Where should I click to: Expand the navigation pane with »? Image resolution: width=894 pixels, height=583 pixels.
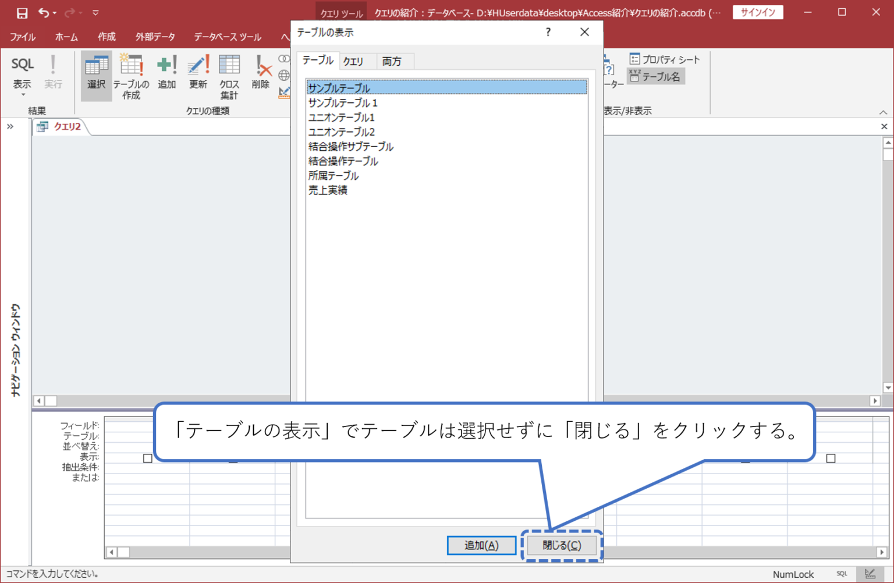tap(10, 126)
